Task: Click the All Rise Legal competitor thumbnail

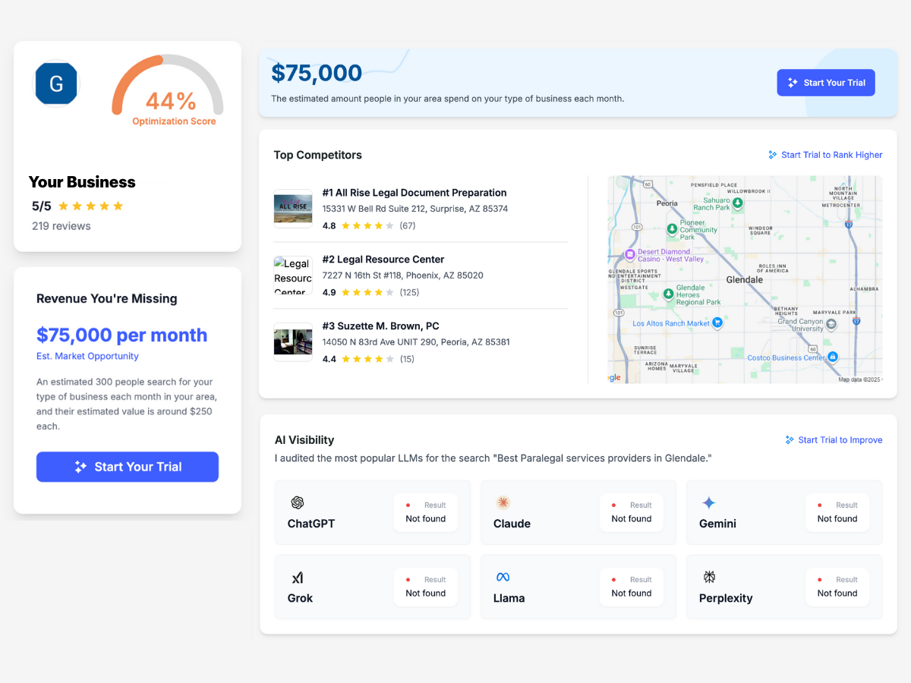Action: pyautogui.click(x=293, y=209)
